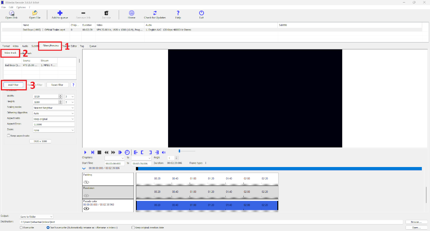Open the Tag tab

[82, 46]
